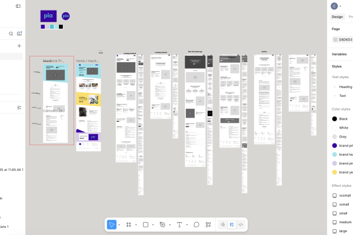This screenshot has width=353, height=235.
Task: Click the user avatar C
Action: coord(334,6)
